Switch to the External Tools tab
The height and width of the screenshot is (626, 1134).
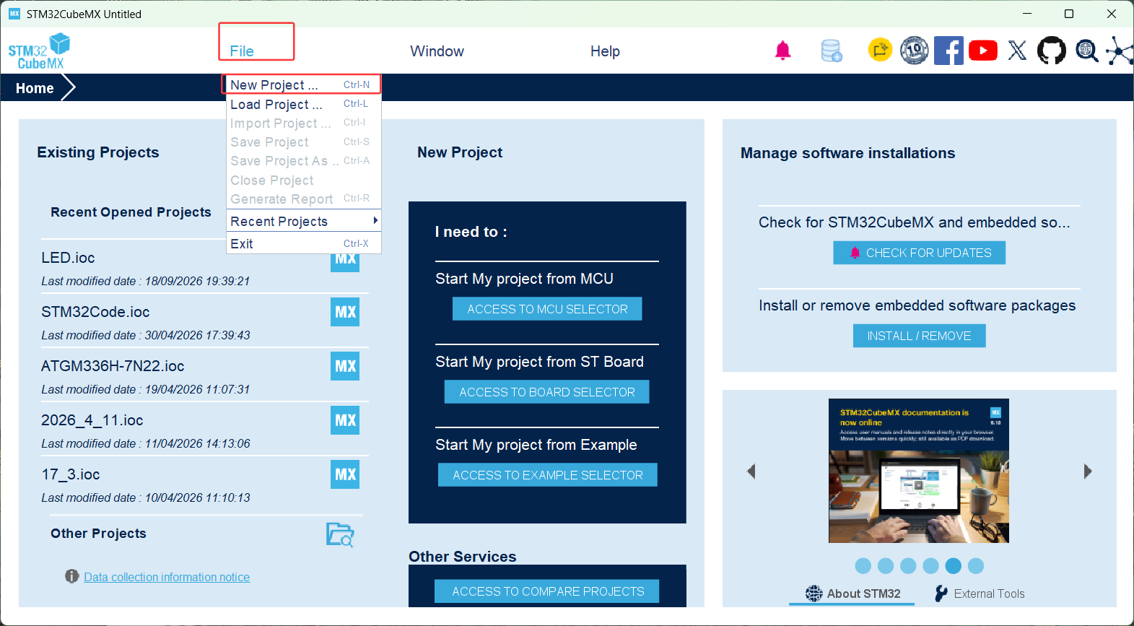[980, 594]
